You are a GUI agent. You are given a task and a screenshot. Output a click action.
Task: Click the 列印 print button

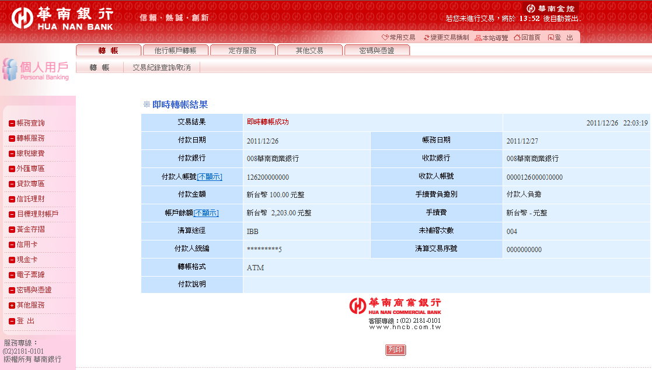pyautogui.click(x=395, y=350)
